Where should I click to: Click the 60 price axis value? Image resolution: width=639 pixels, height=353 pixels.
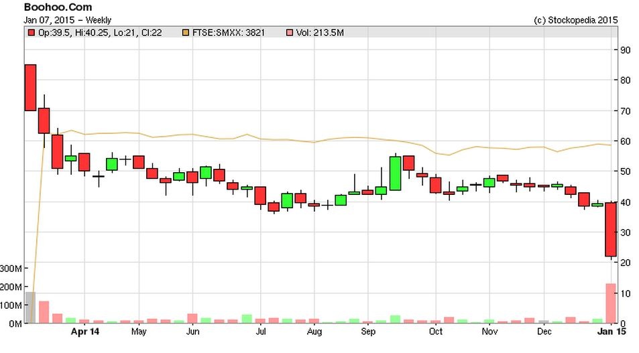pyautogui.click(x=625, y=141)
